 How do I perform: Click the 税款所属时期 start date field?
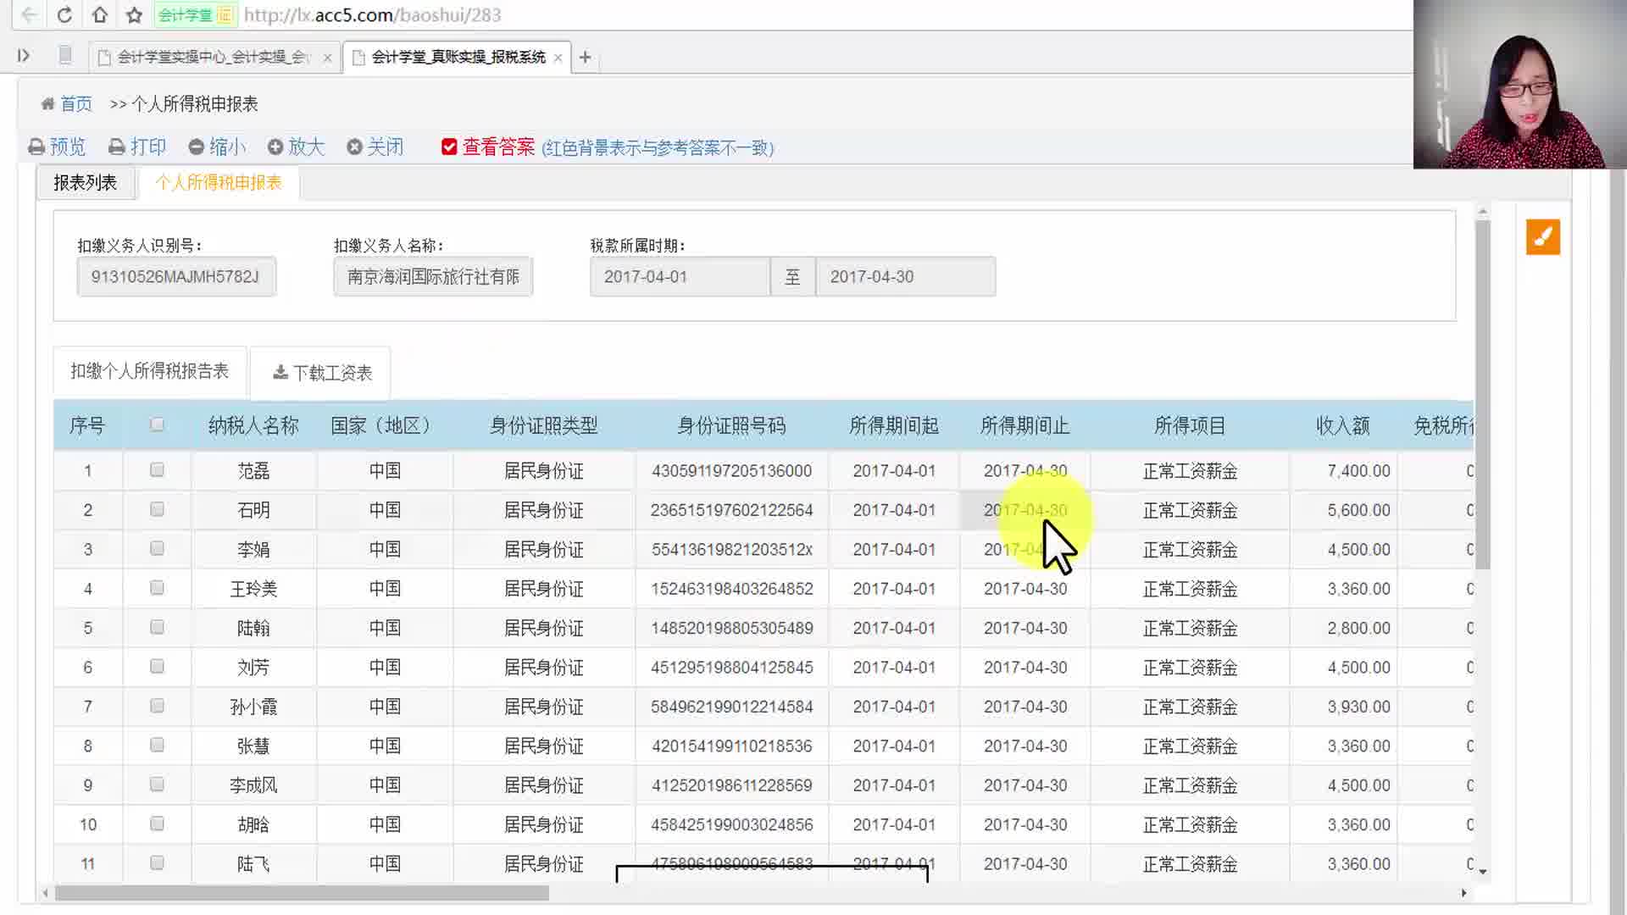(x=680, y=276)
